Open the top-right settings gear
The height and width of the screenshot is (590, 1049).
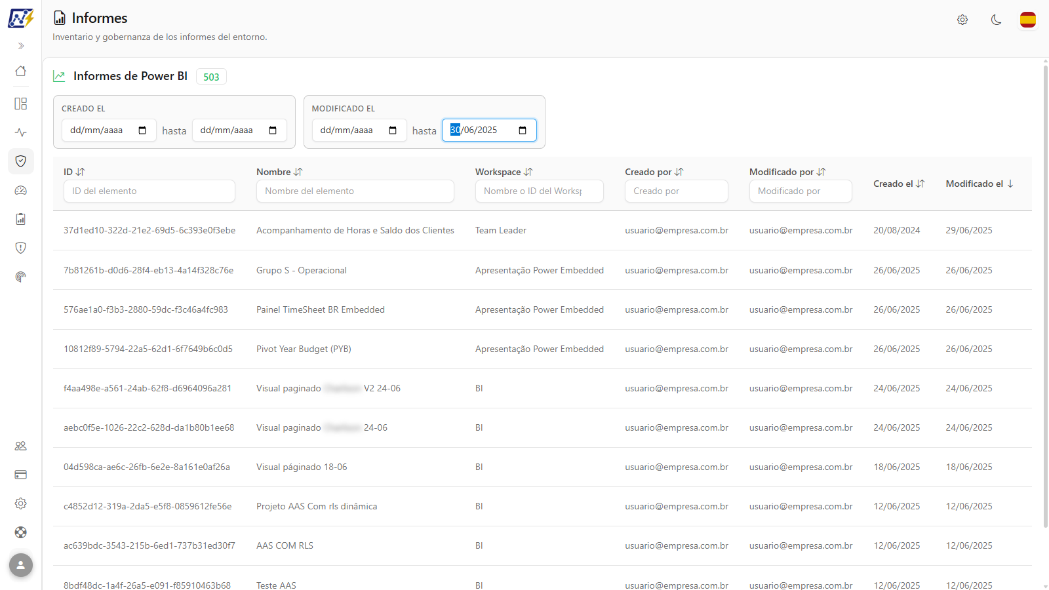(962, 20)
